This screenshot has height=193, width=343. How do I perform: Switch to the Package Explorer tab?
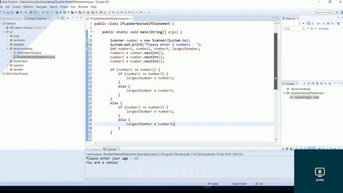coord(12,19)
